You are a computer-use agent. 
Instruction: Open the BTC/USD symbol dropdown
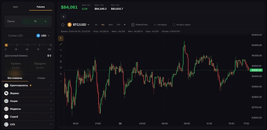(88, 25)
